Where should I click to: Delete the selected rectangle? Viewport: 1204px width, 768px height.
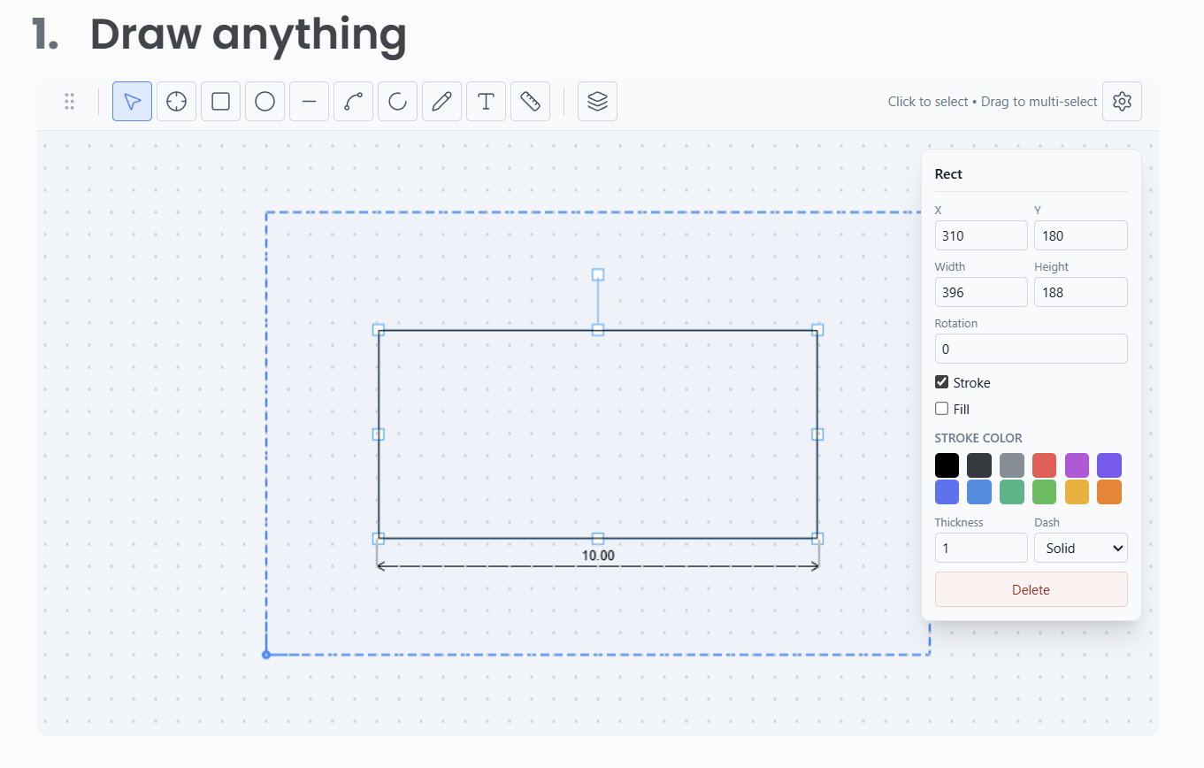[1031, 589]
